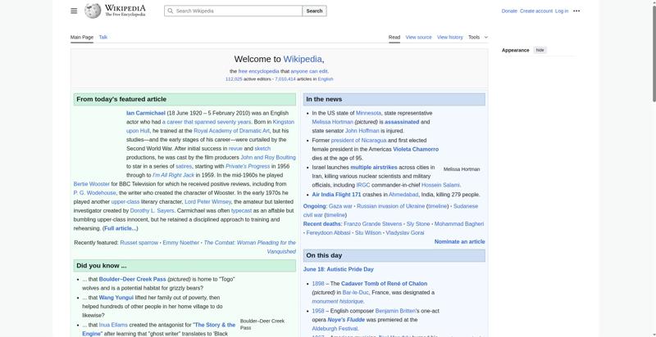Hide the Appearance panel
The height and width of the screenshot is (337, 656).
point(540,50)
